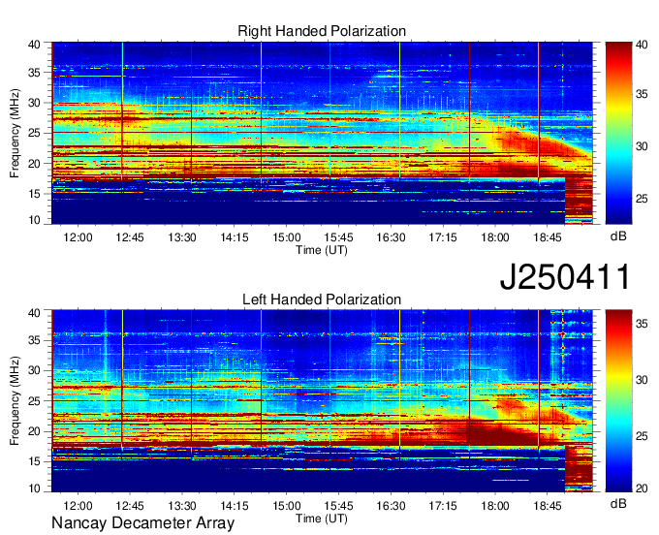Click 15:00 time tick on right-handed plot
The width and height of the screenshot is (659, 535).
click(287, 237)
